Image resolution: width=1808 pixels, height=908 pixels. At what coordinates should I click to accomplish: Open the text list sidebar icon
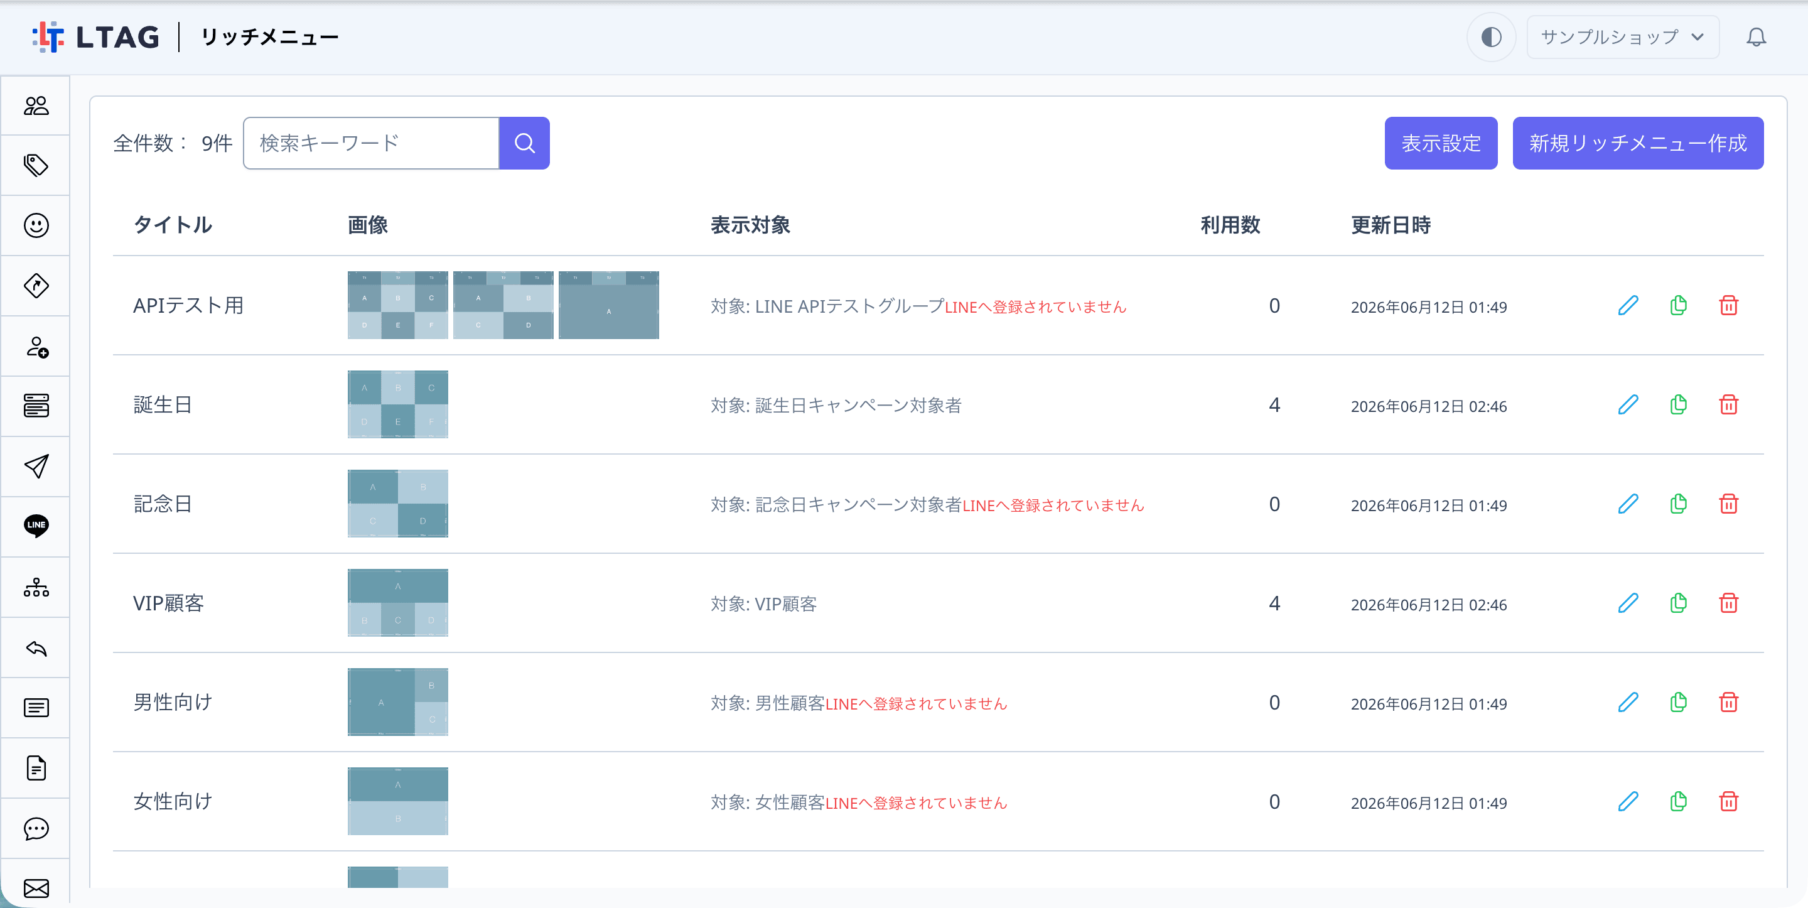click(x=36, y=708)
